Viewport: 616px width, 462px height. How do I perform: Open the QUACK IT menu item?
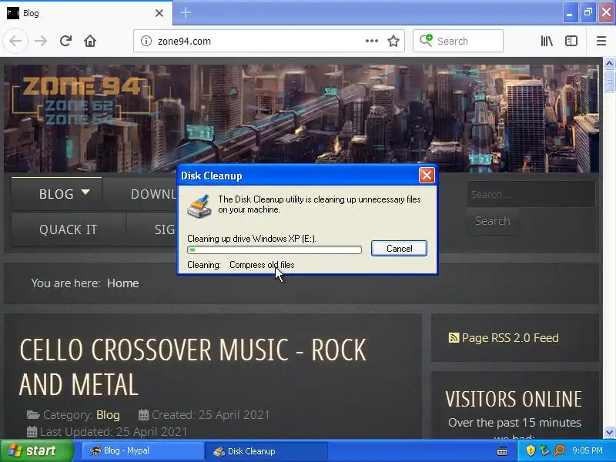point(69,229)
